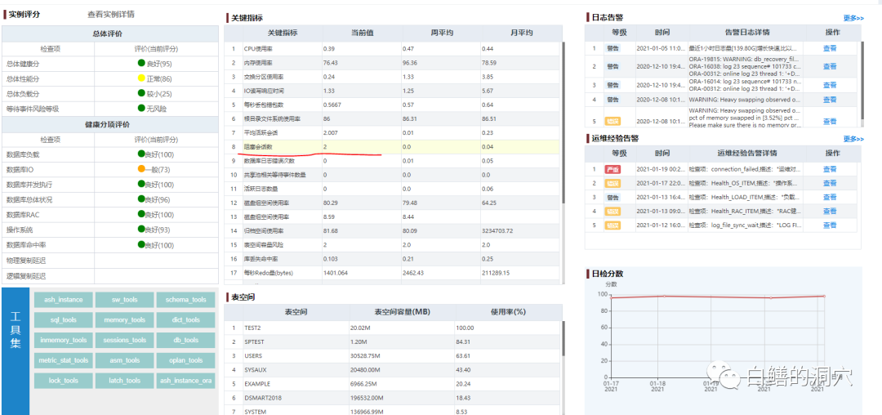Open inmemory_tools in the toolset
Screen dimensions: 882x415
(x=63, y=340)
